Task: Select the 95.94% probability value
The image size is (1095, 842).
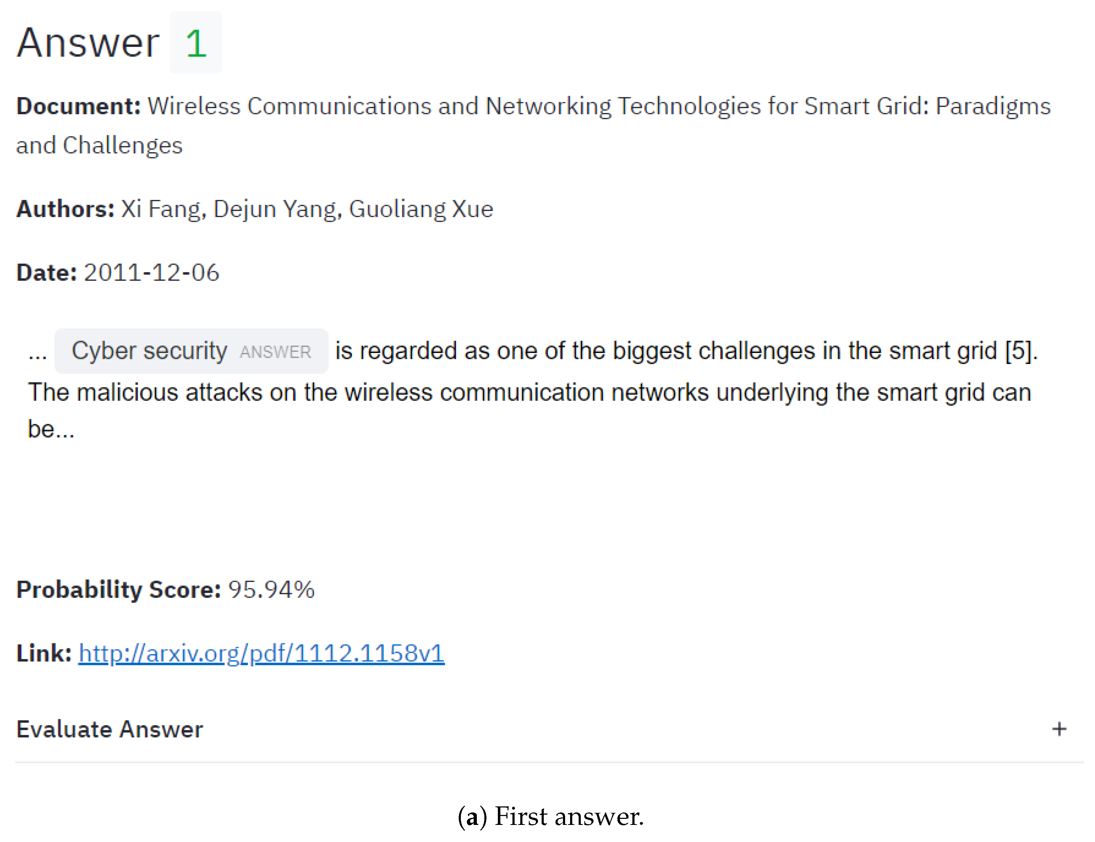Action: [271, 589]
